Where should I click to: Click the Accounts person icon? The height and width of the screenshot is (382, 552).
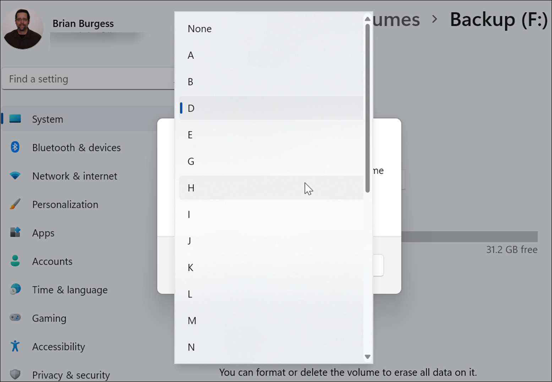tap(15, 261)
